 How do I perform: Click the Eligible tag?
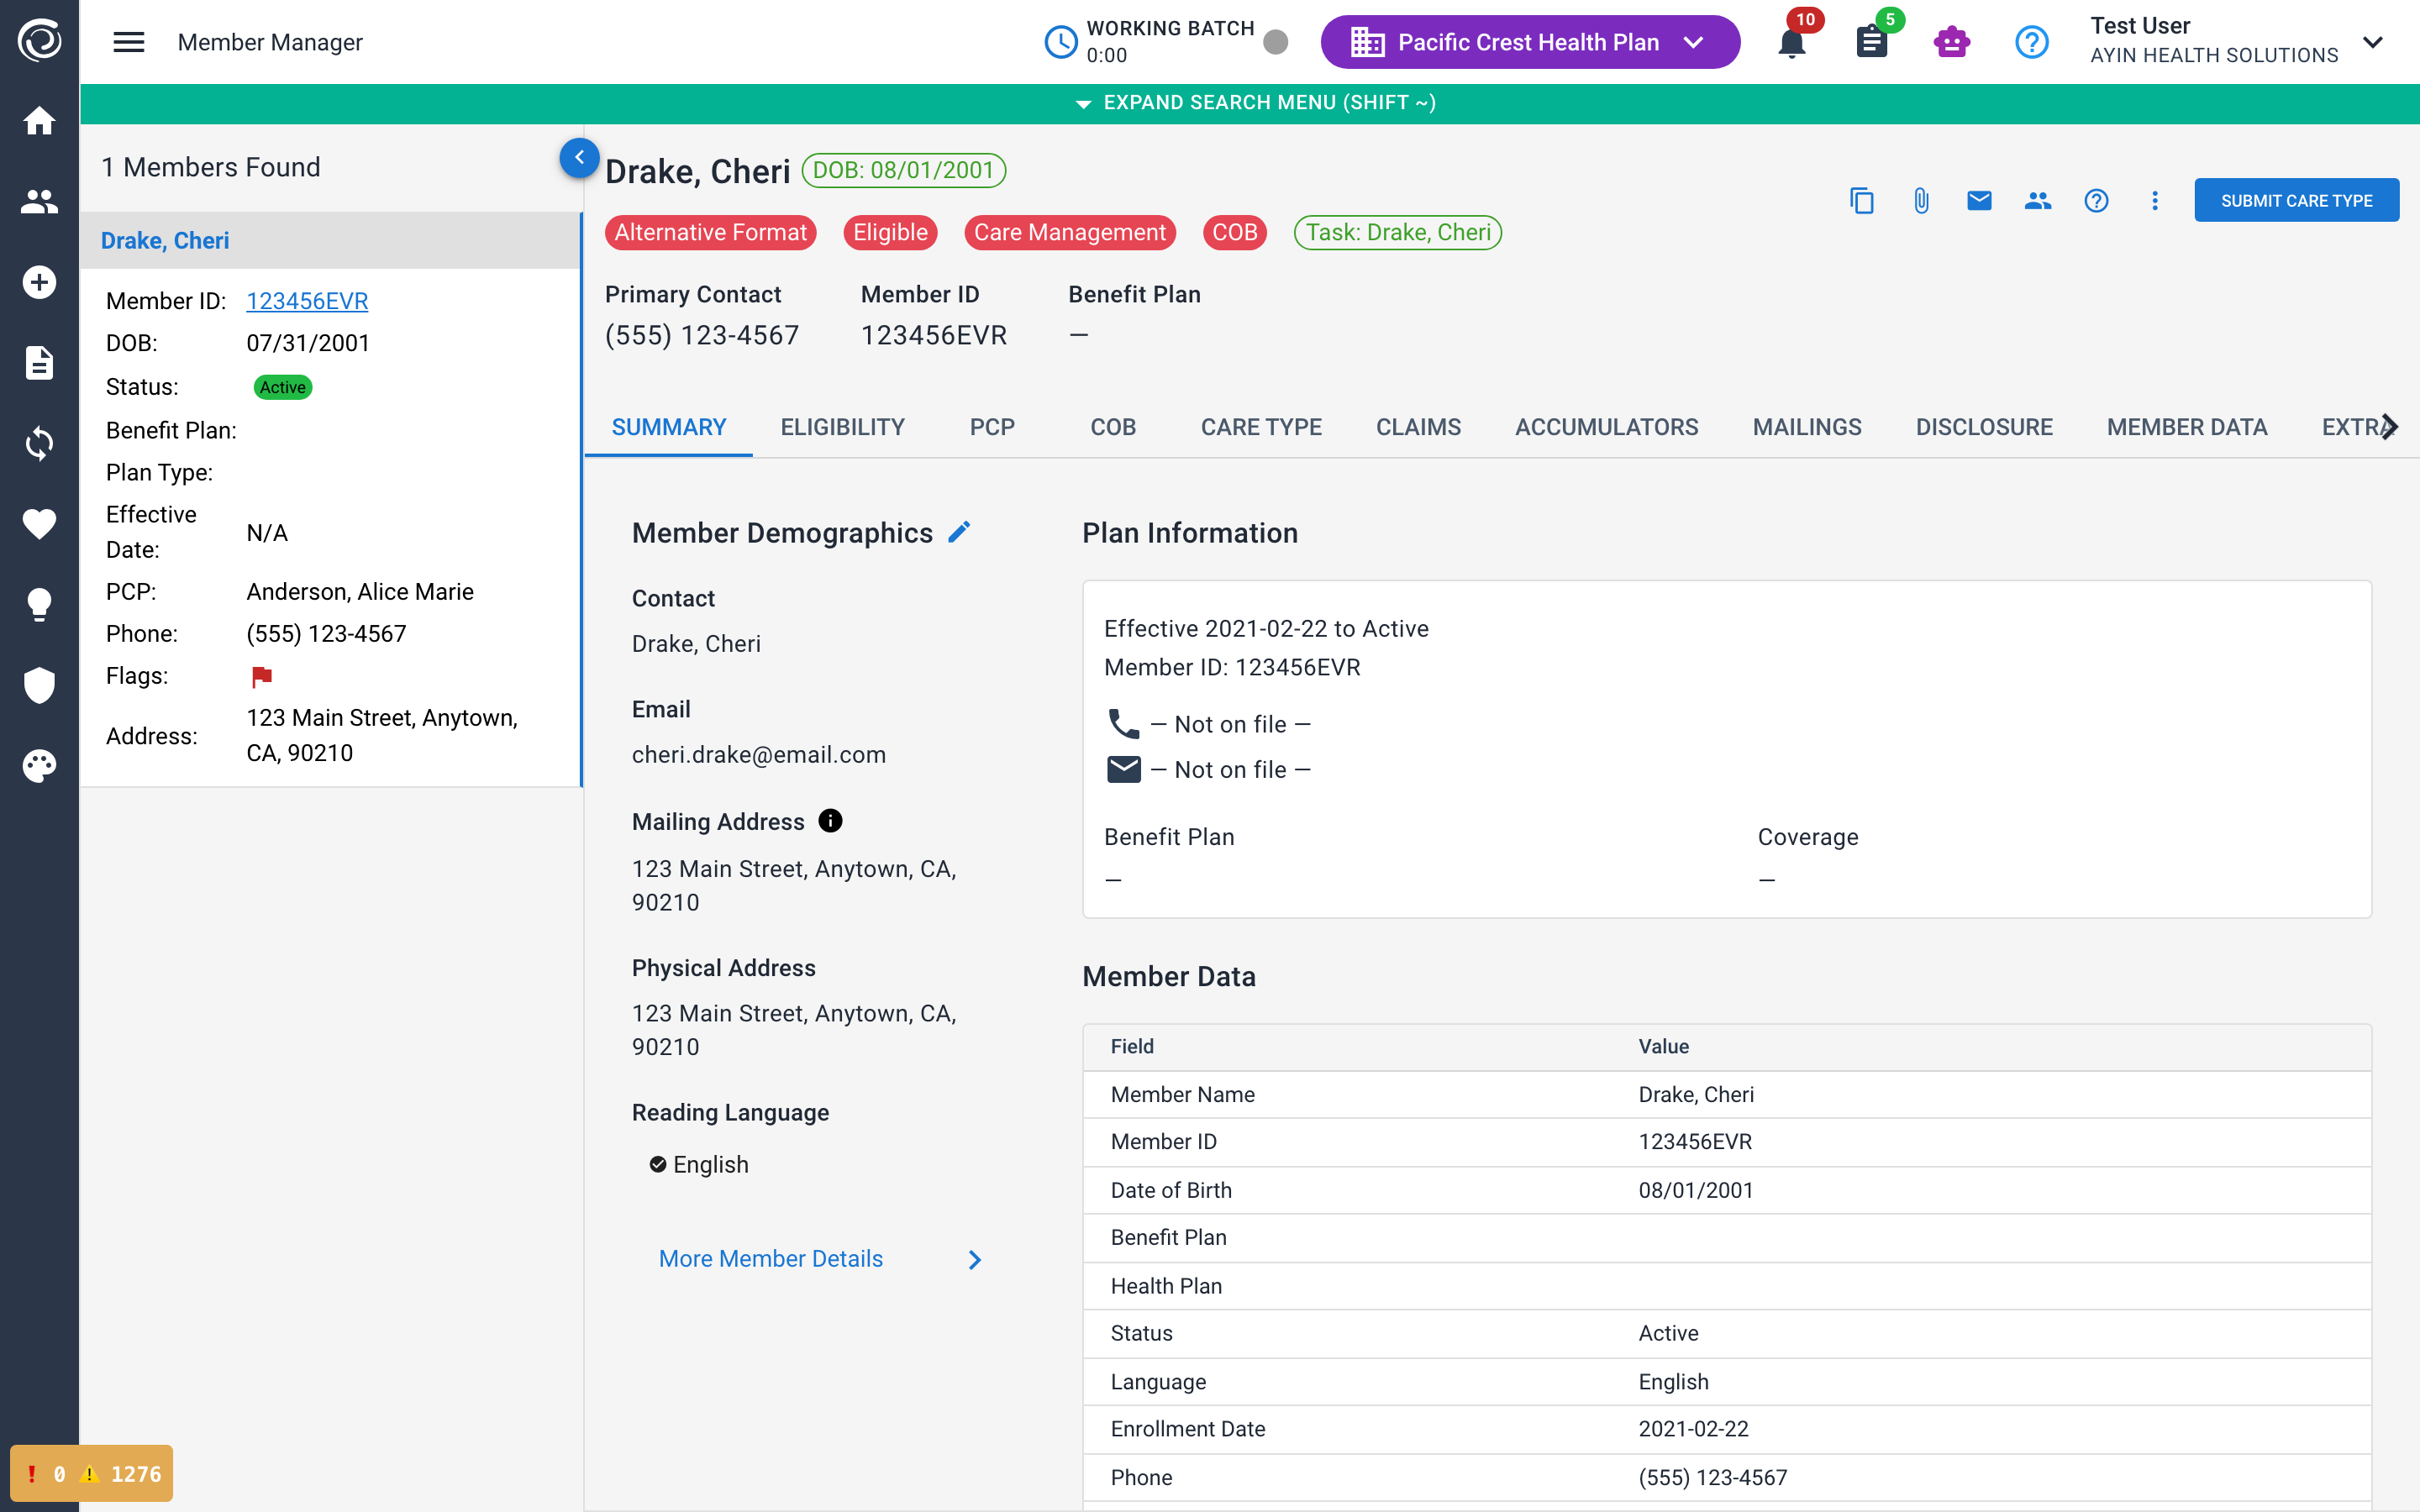(x=890, y=232)
